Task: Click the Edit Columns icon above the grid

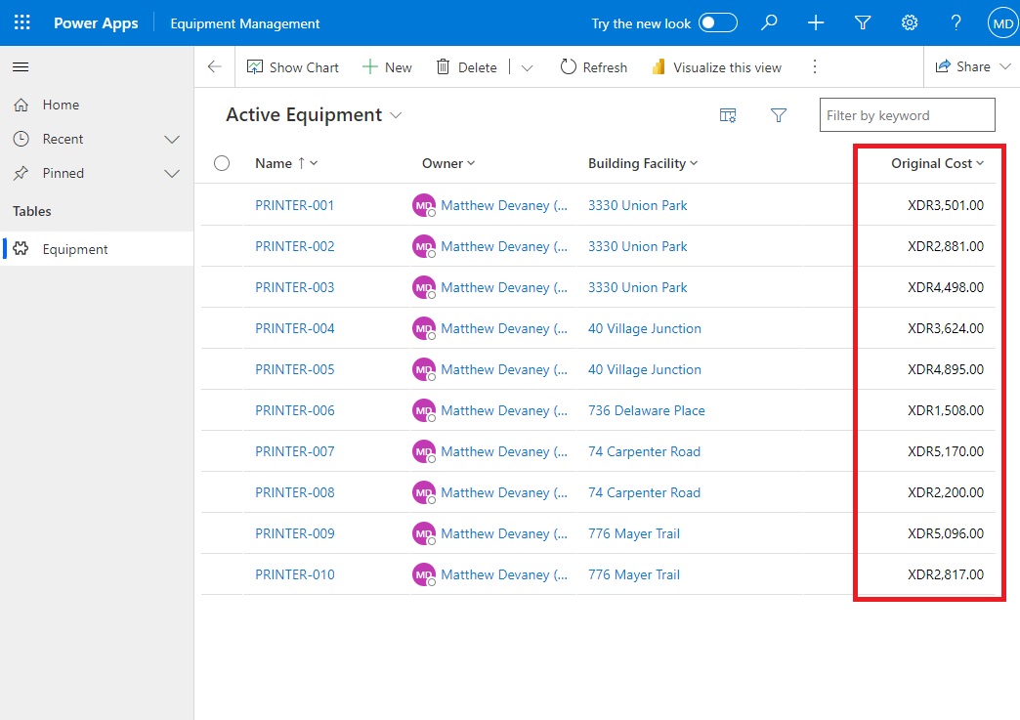Action: (727, 114)
